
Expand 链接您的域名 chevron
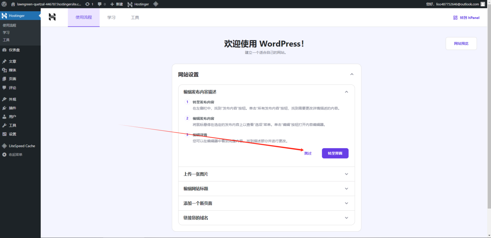346,218
